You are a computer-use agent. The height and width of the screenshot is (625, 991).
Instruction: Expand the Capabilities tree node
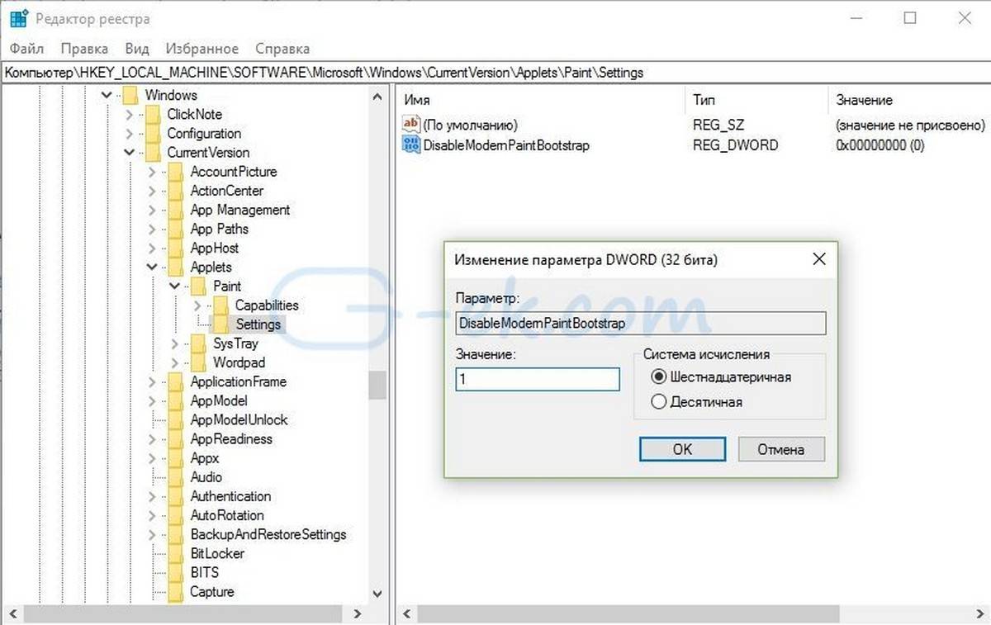click(x=198, y=305)
